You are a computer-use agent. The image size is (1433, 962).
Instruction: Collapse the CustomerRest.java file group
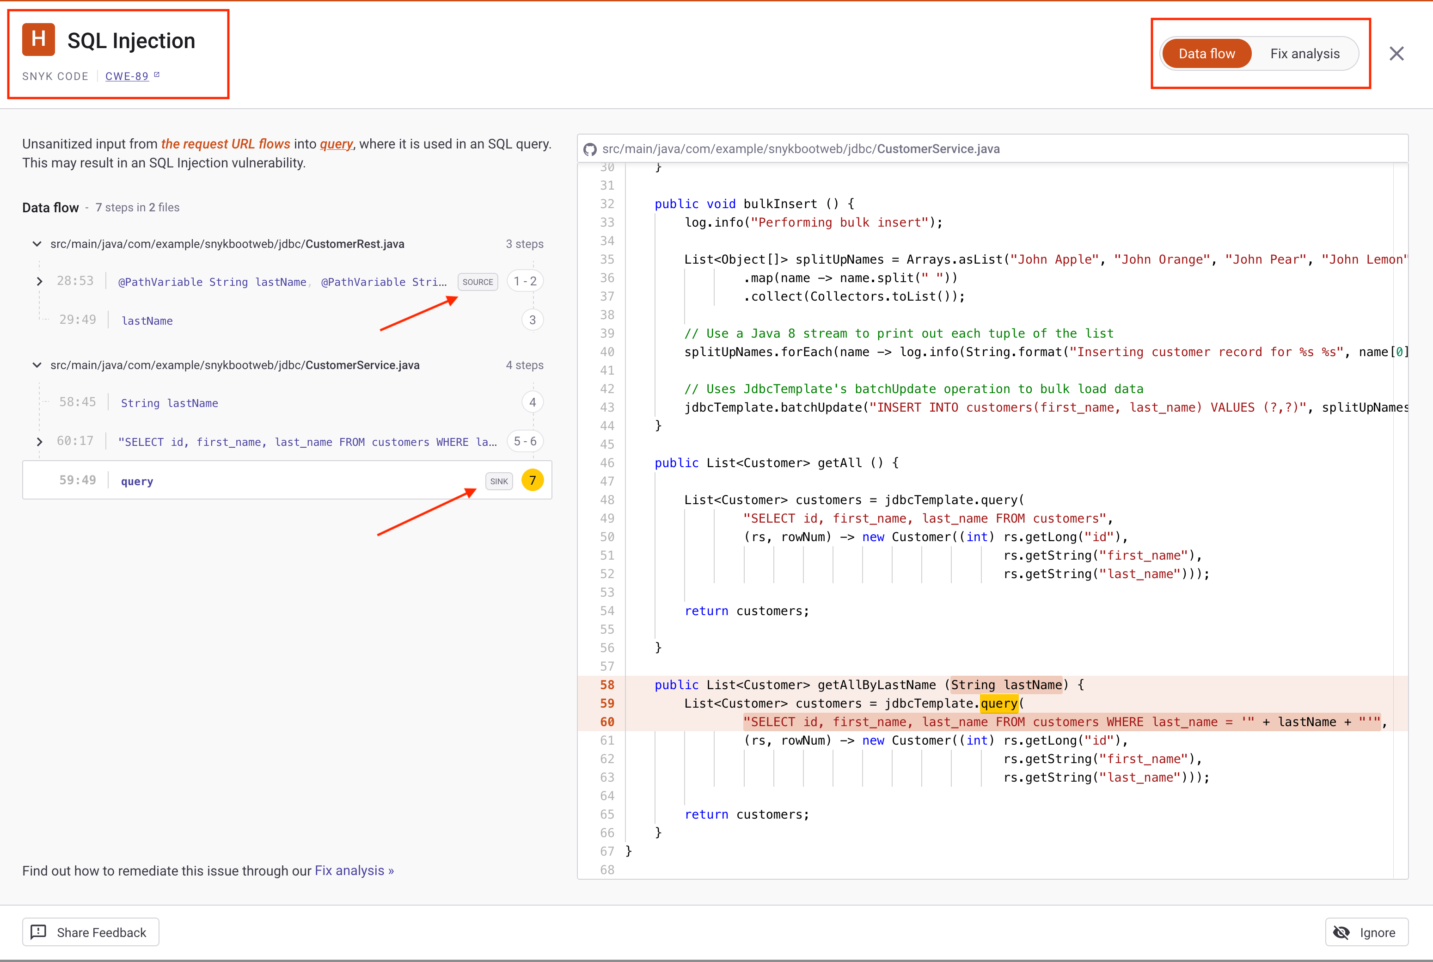click(37, 244)
